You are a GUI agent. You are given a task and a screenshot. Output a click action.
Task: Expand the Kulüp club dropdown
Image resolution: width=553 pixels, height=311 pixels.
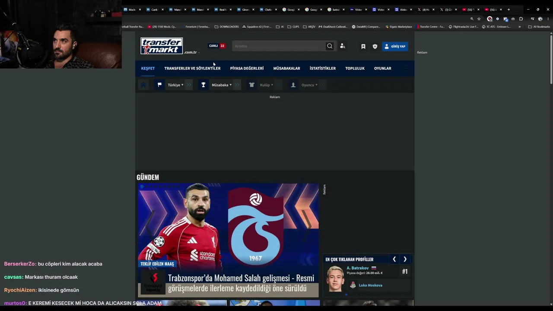point(267,85)
